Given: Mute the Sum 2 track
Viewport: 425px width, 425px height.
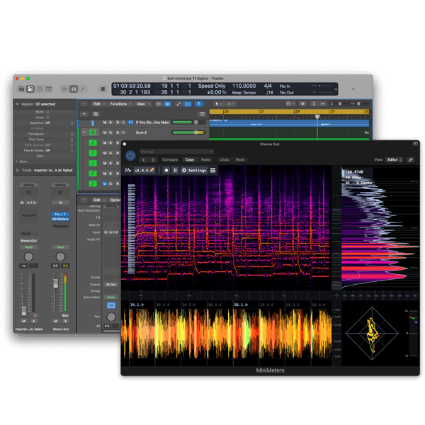Looking at the screenshot, I should [105, 132].
